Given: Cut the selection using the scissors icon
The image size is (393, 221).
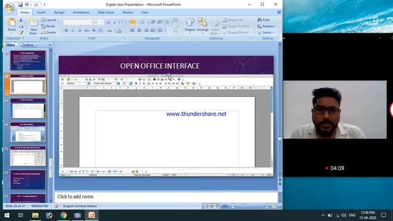Looking at the screenshot, I should [21, 20].
